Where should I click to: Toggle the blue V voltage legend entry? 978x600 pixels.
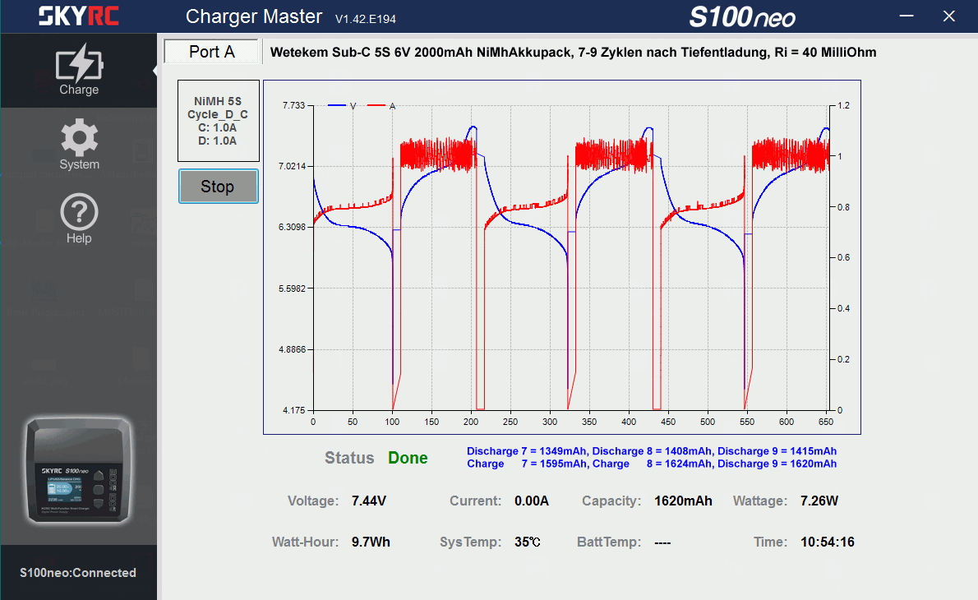pos(343,106)
